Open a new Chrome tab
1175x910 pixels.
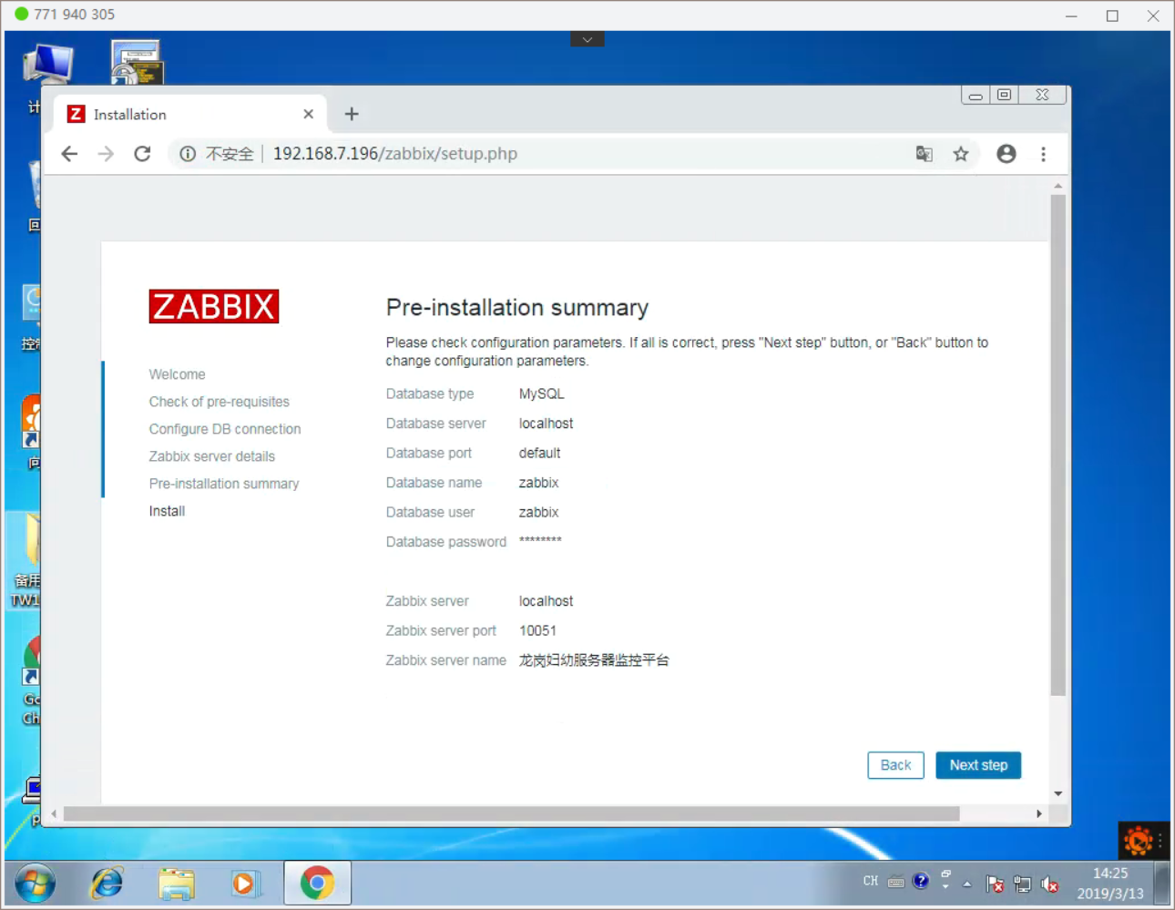(352, 114)
